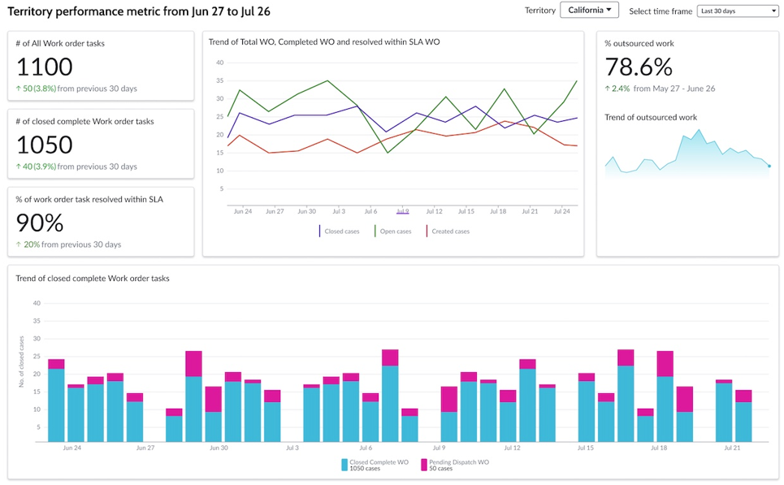Click the 'No. of closed cases' axis label

click(x=21, y=362)
